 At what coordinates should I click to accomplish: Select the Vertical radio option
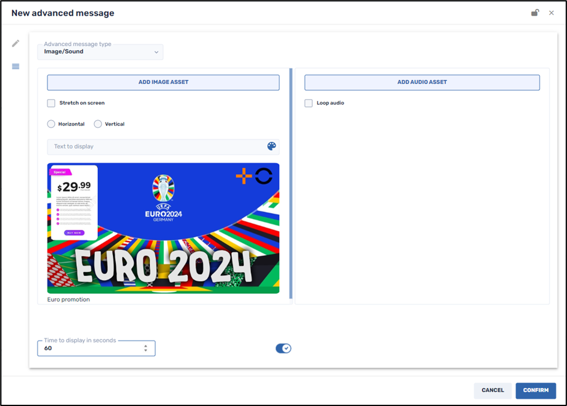98,124
